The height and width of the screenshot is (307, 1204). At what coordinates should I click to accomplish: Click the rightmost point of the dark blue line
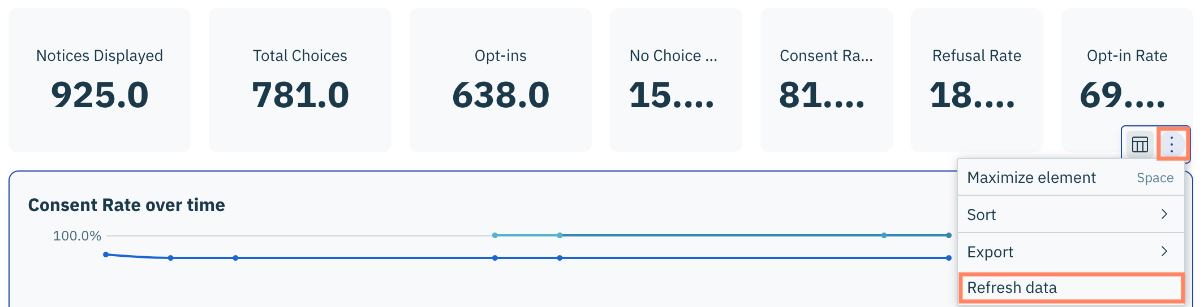(949, 258)
